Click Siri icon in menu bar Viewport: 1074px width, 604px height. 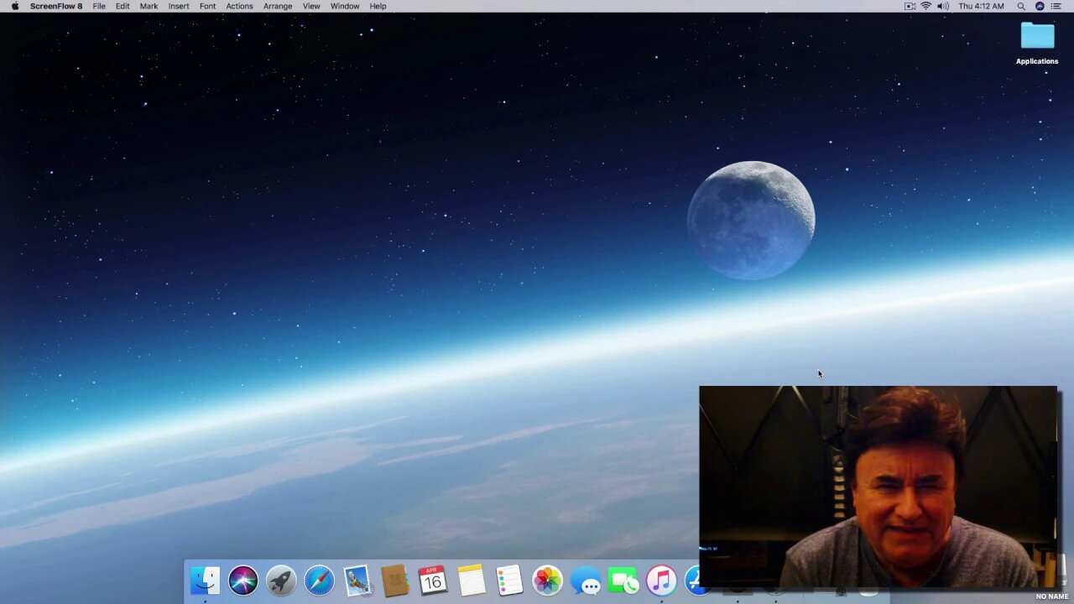click(1040, 6)
